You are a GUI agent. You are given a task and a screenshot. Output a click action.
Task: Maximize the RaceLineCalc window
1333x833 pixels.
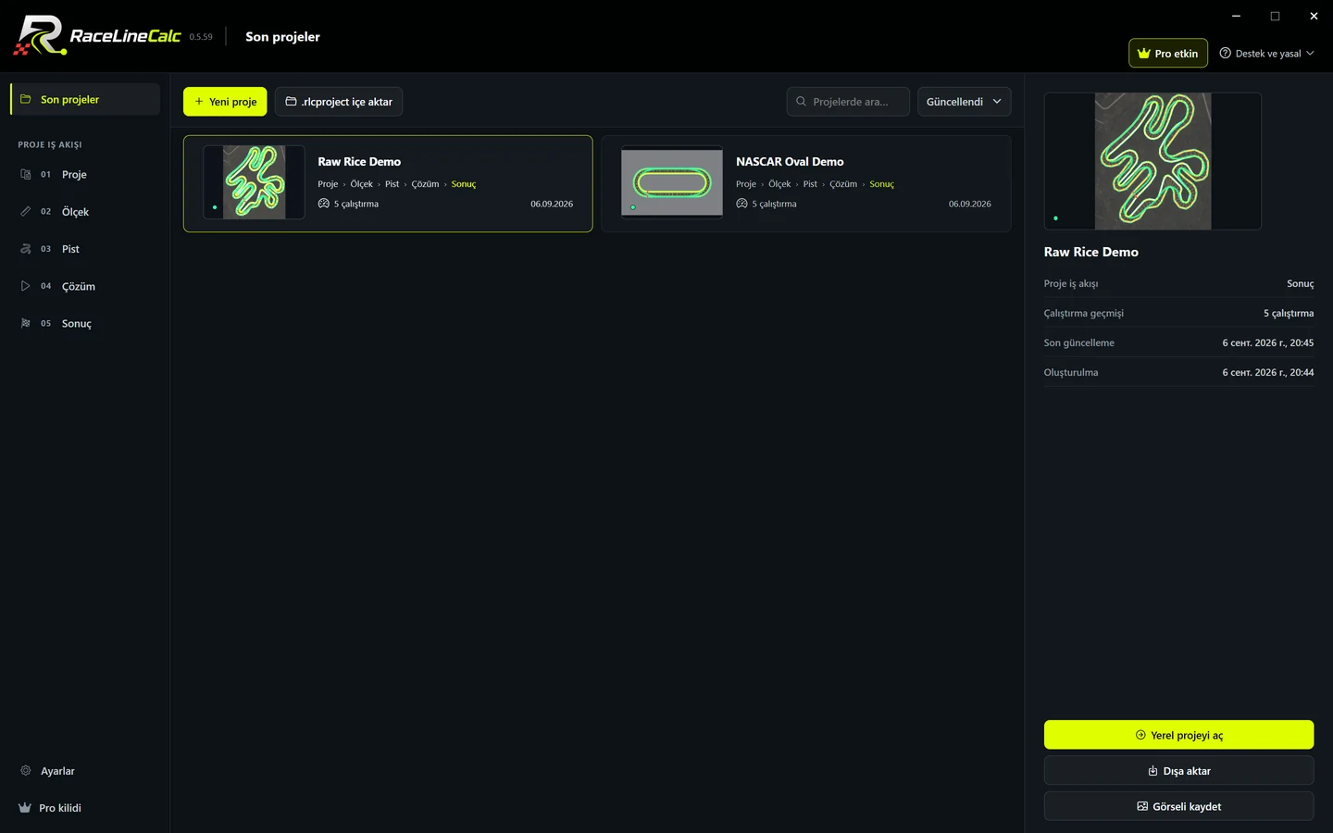(1275, 16)
